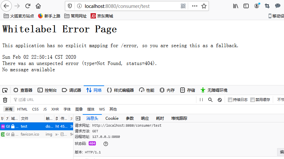
Task: Filter requests by JS
Action: pos(45,109)
